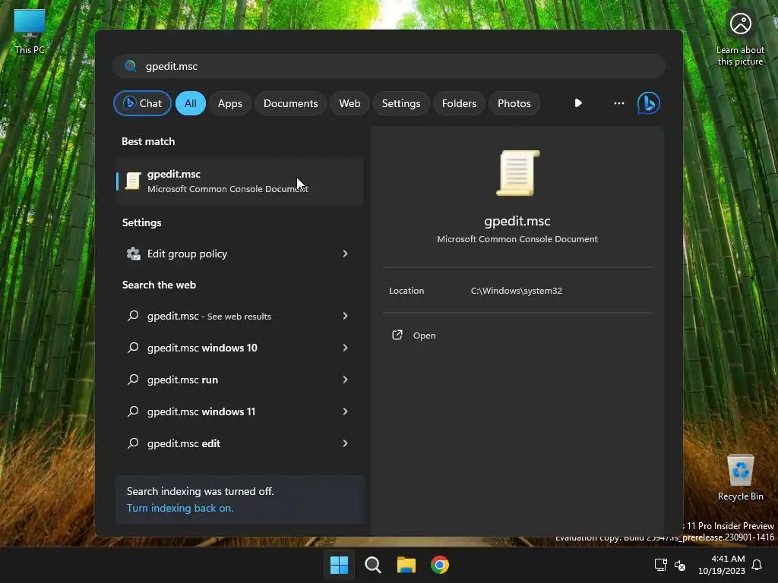
Task: Click Open in the preview pane
Action: (424, 335)
